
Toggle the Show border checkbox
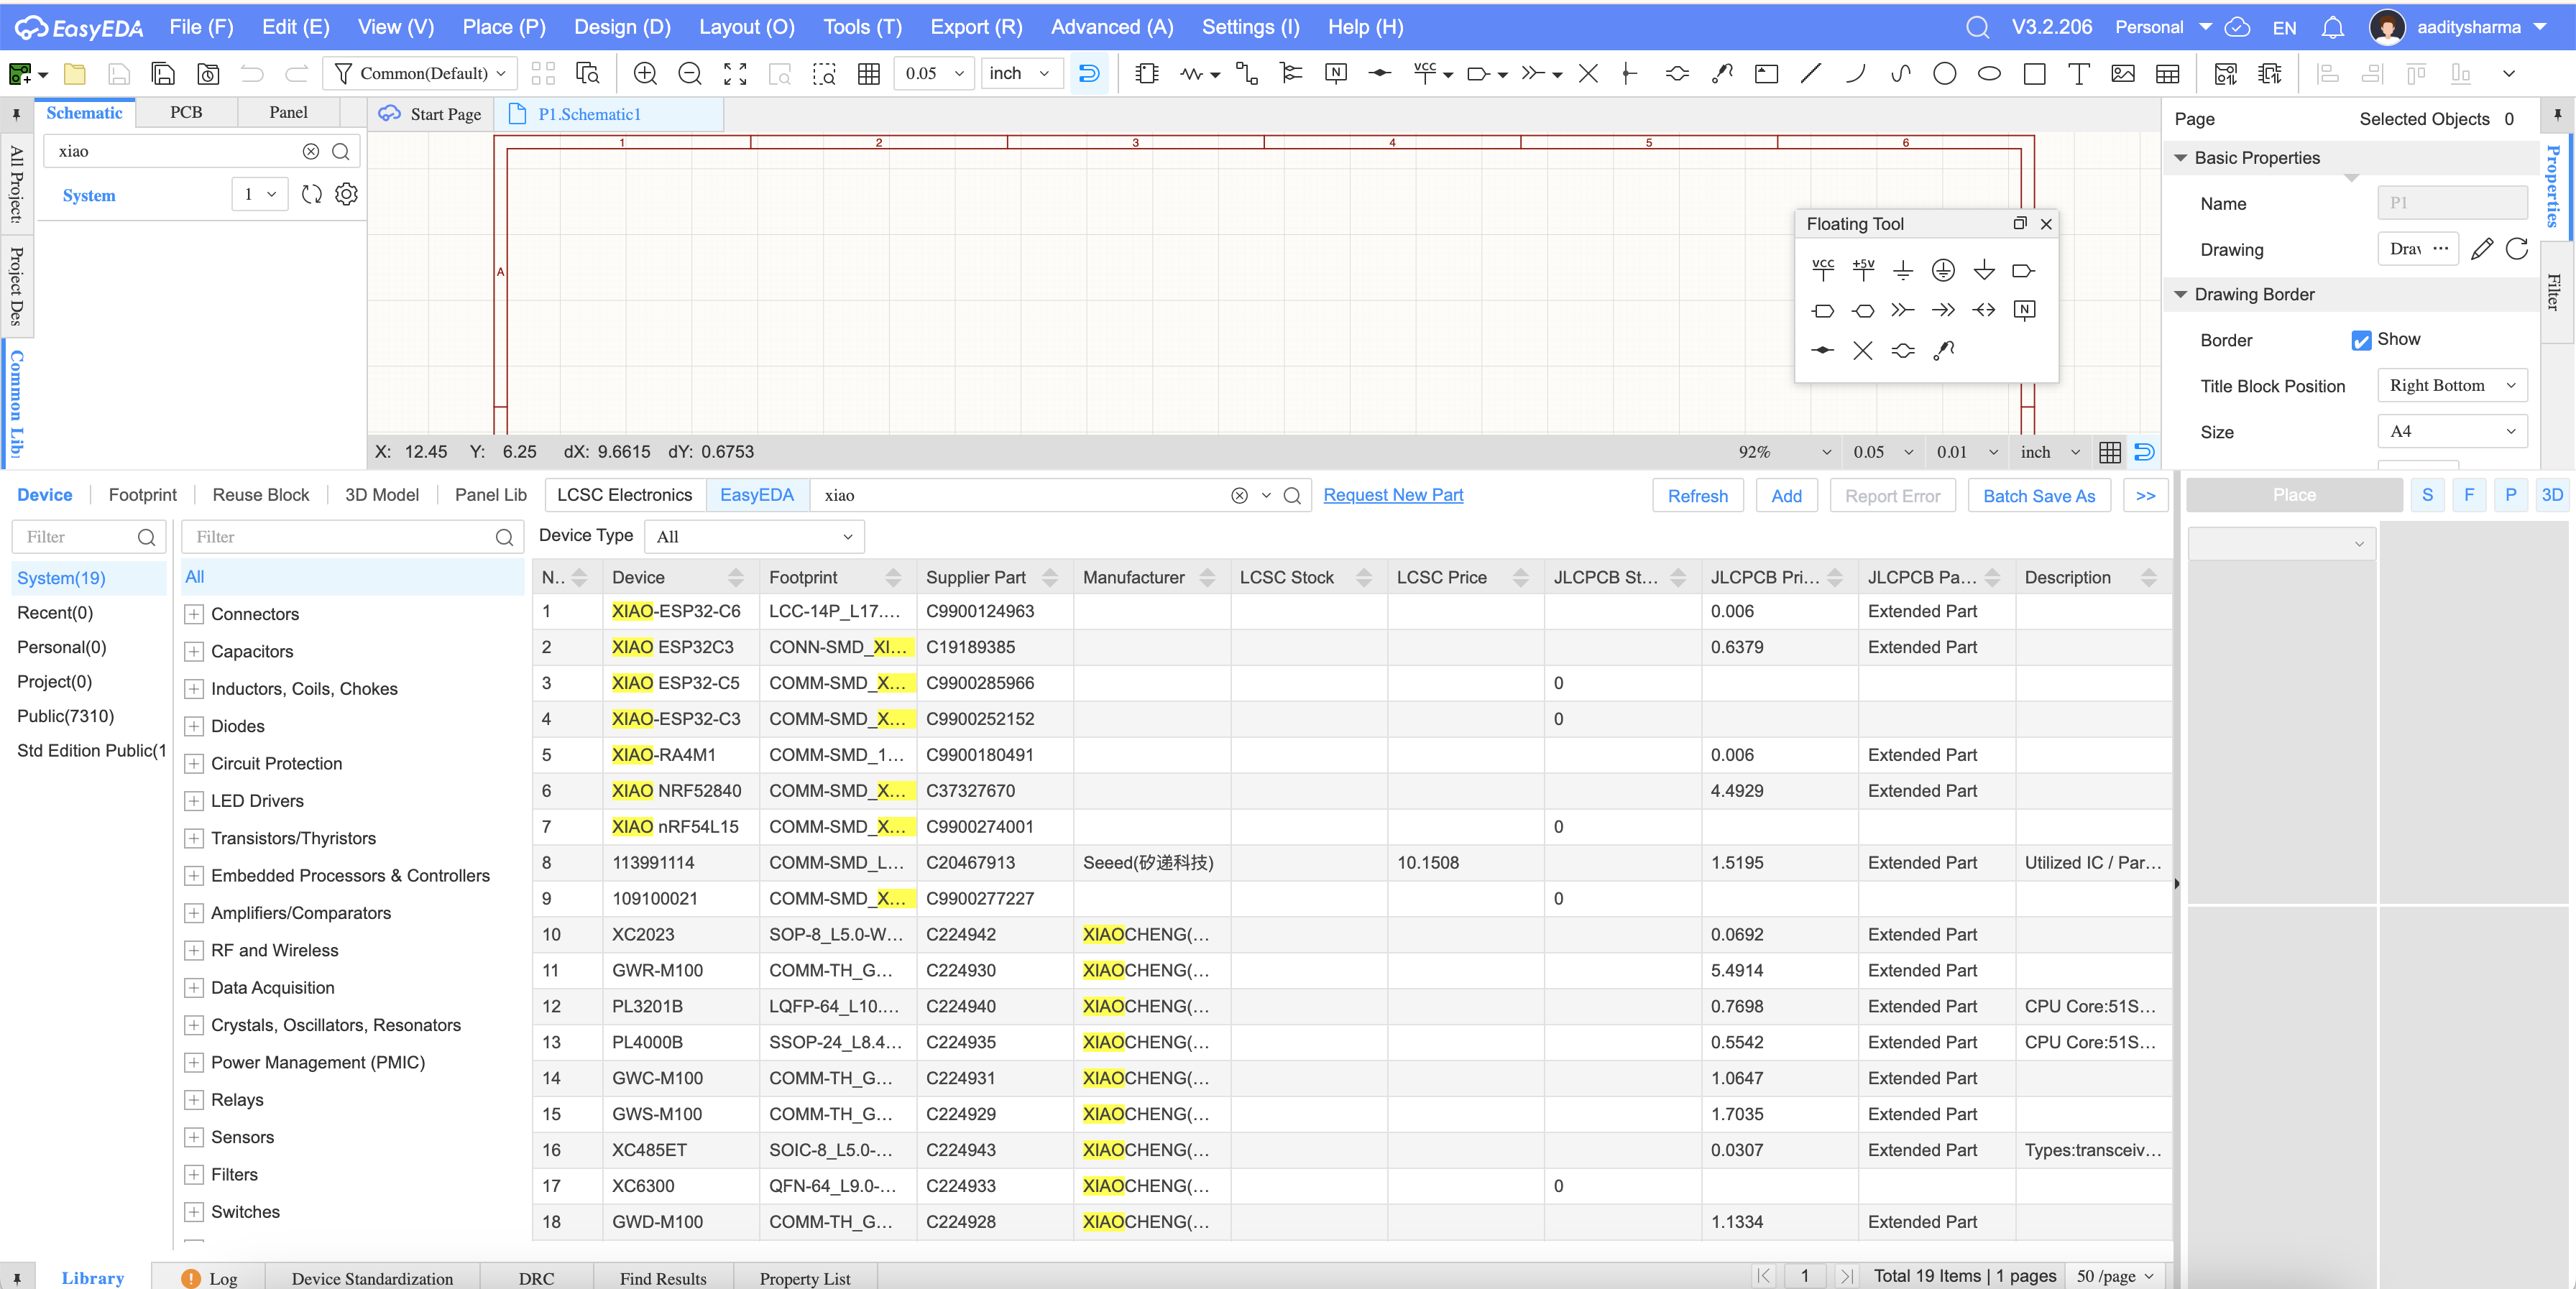(x=2361, y=340)
